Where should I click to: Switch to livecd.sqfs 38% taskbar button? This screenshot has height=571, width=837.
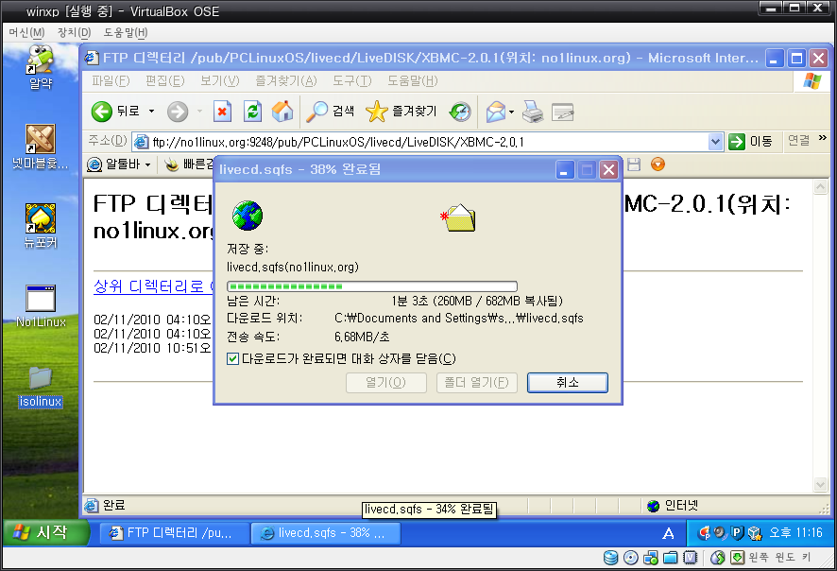(326, 532)
